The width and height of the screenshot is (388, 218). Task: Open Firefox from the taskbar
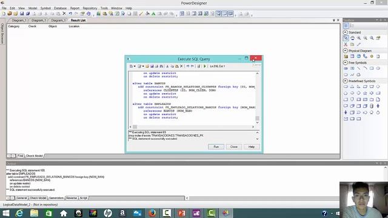152,213
